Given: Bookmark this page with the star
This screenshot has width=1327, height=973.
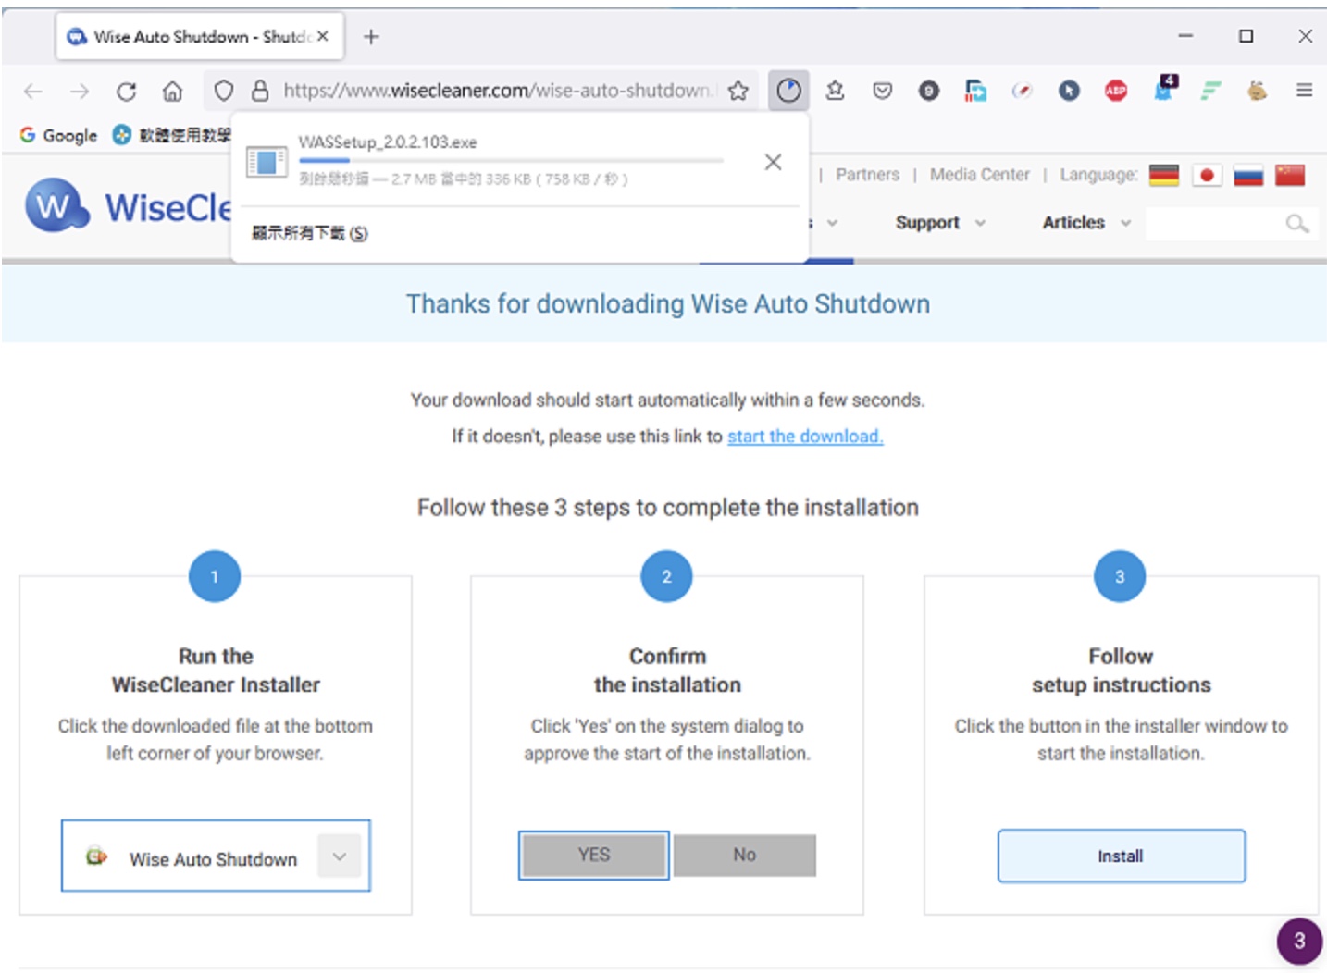Looking at the screenshot, I should (738, 91).
